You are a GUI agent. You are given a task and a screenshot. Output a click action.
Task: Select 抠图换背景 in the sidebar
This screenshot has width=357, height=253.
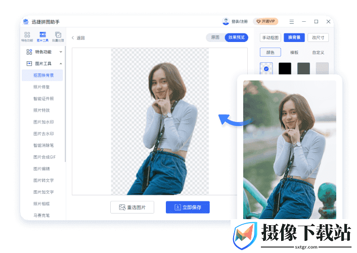click(x=42, y=75)
